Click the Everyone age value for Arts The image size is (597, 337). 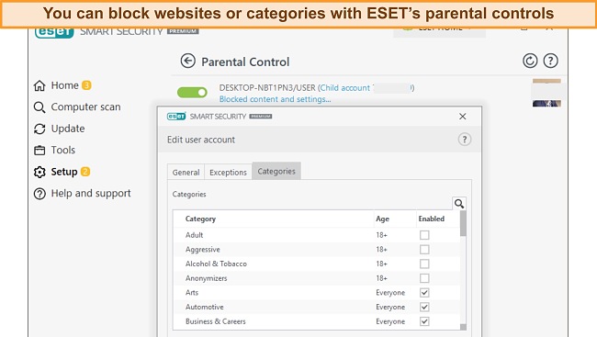[x=390, y=292]
